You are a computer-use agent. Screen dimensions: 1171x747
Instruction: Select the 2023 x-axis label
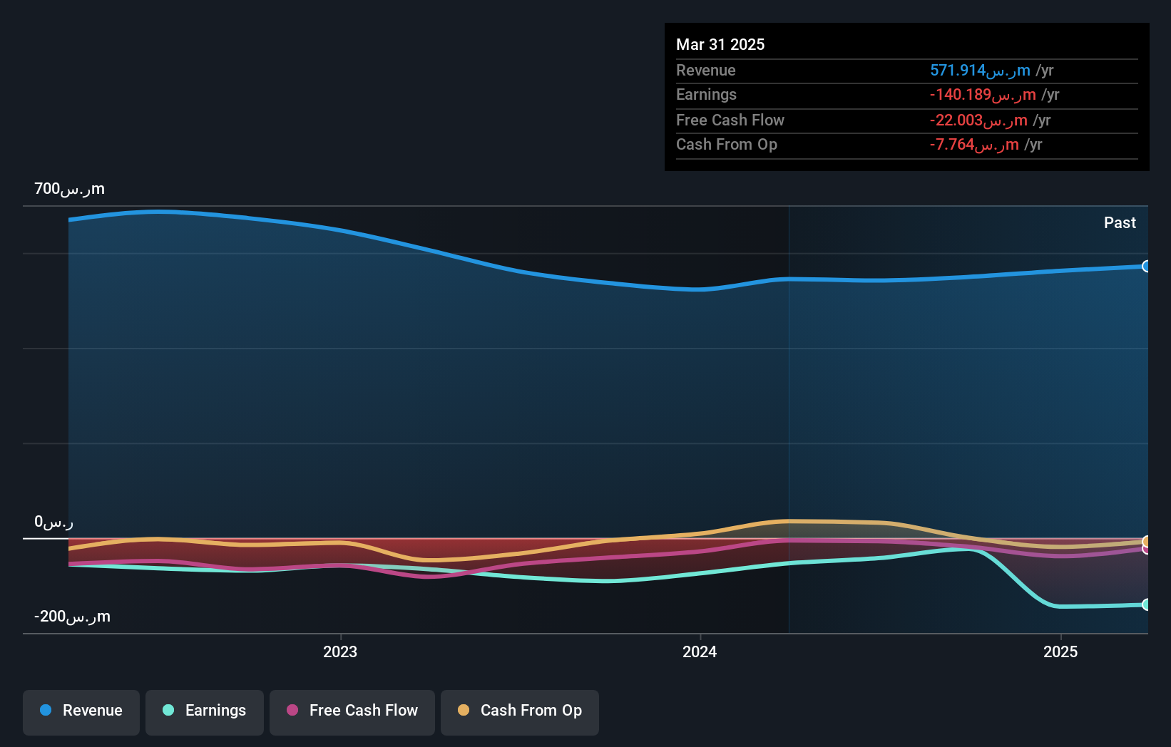[x=340, y=651]
